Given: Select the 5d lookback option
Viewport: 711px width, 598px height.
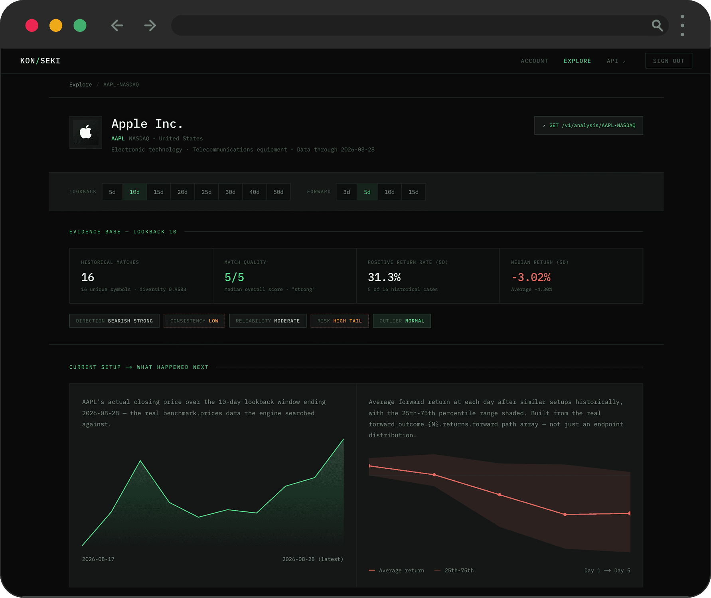Looking at the screenshot, I should tap(113, 192).
